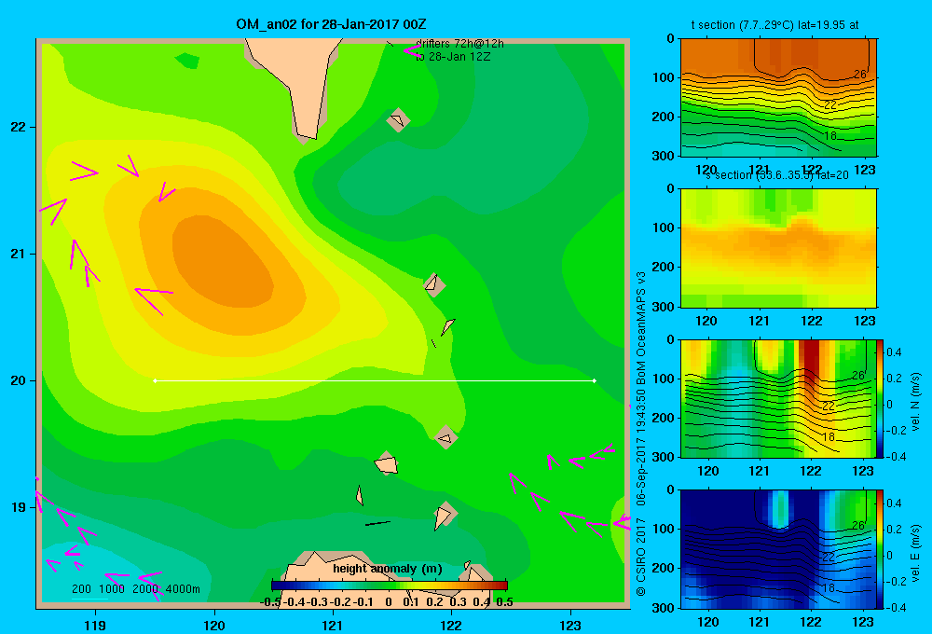Click the '200' depth contour legend value
This screenshot has height=634, width=932.
[81, 589]
